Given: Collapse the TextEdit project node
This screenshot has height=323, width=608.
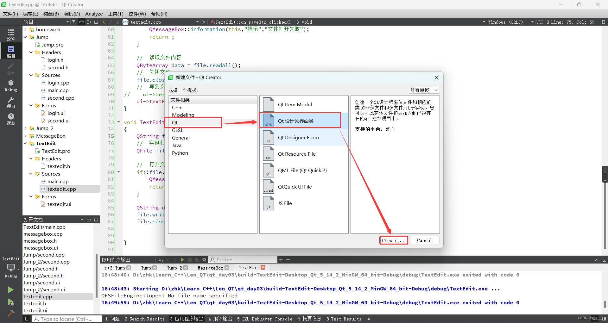Looking at the screenshot, I should point(25,143).
